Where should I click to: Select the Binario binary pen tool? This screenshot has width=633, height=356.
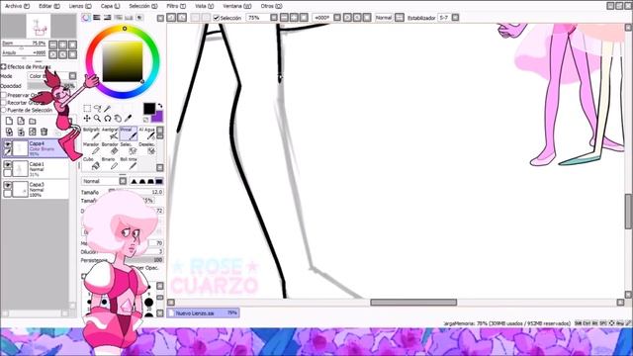(110, 163)
